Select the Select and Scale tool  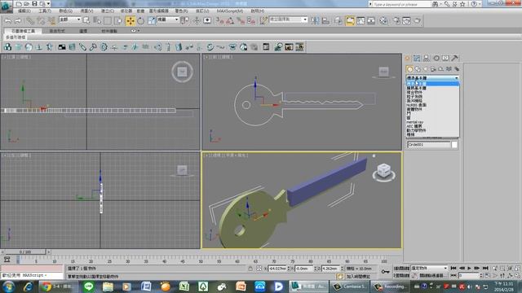152,21
